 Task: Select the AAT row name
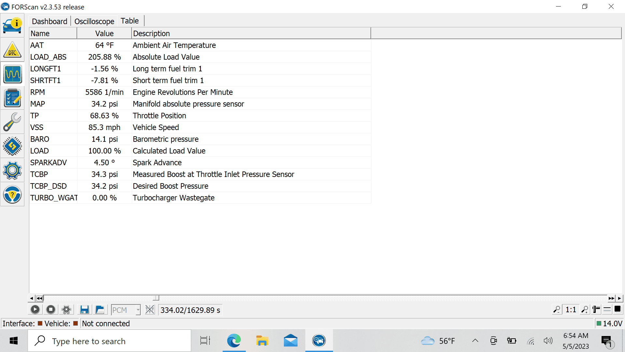(x=37, y=45)
